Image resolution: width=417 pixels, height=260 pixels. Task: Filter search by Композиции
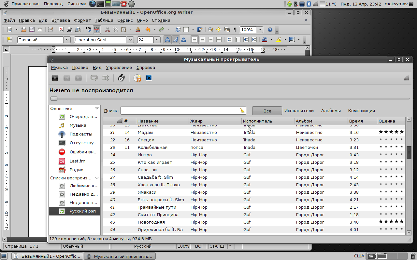point(362,111)
